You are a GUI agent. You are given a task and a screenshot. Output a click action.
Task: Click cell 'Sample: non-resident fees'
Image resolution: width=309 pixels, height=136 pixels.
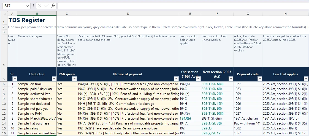tap(37, 133)
